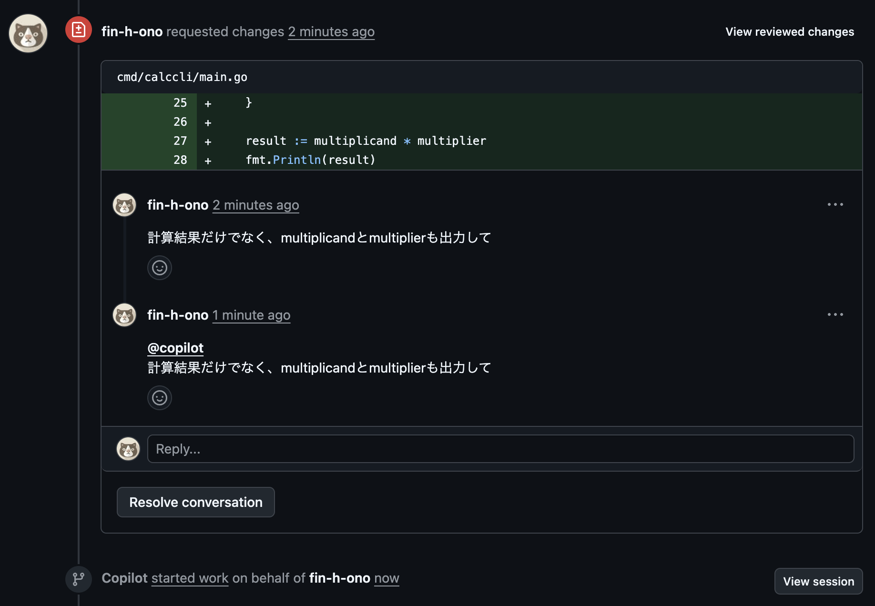Click the large fin-h-ono avatar in timeline

(28, 33)
